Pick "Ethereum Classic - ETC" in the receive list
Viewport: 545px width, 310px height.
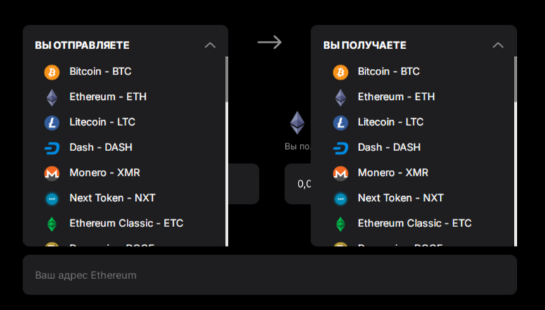click(414, 224)
